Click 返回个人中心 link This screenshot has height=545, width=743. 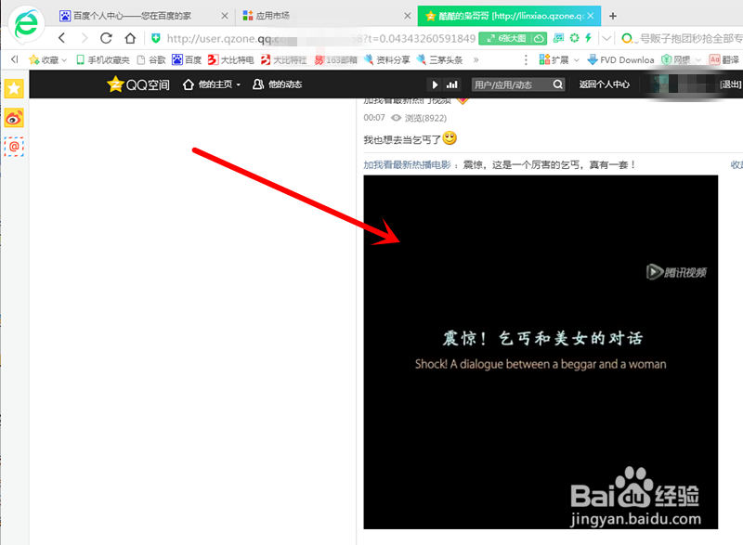pos(605,84)
